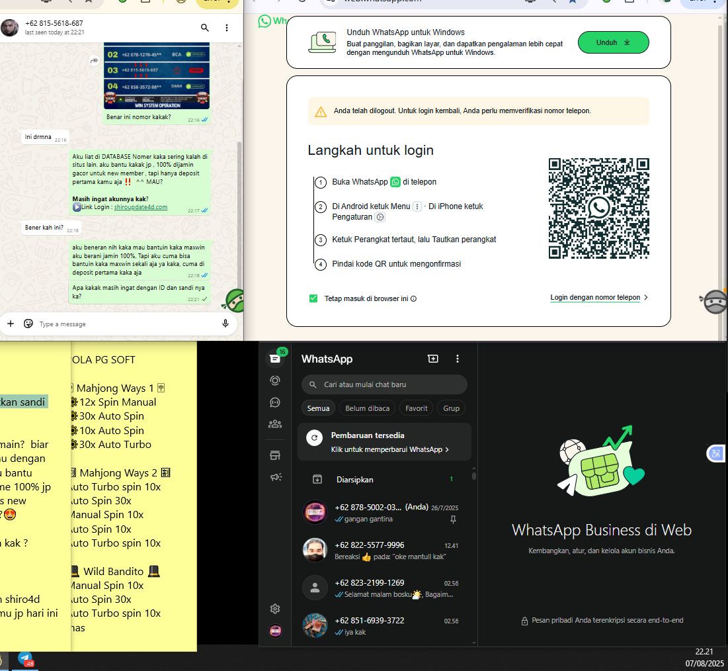Select the Semua filter tab
The width and height of the screenshot is (728, 671).
[318, 408]
